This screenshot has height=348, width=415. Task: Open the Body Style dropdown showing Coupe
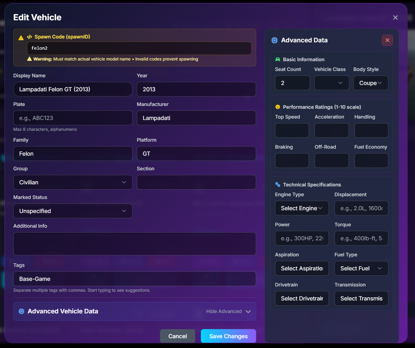click(x=371, y=83)
